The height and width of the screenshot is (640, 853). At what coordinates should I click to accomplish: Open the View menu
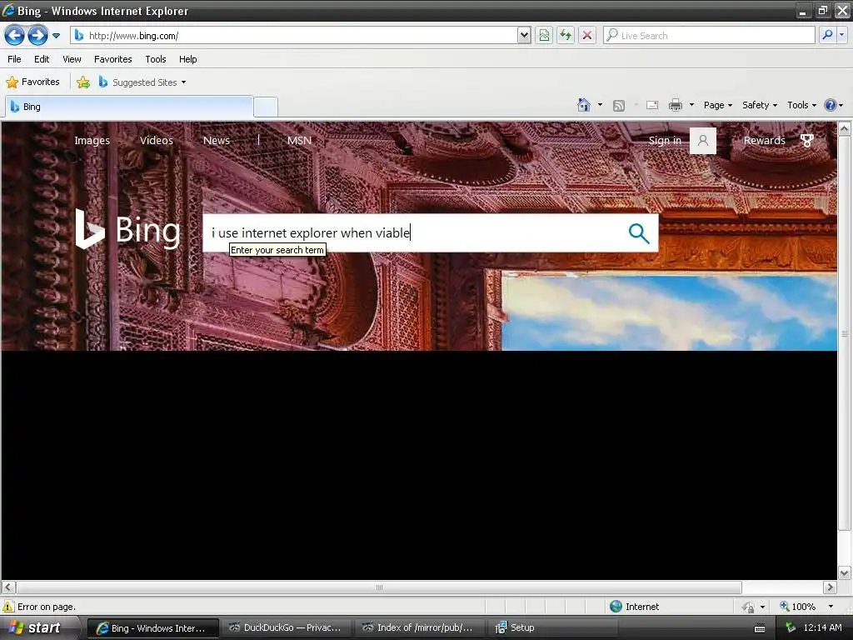pos(72,59)
